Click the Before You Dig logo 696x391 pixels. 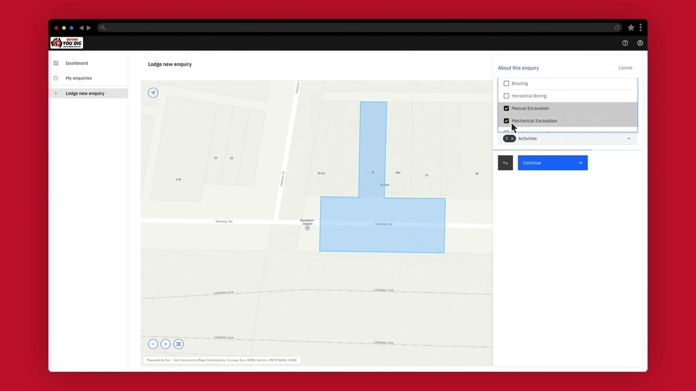click(66, 43)
